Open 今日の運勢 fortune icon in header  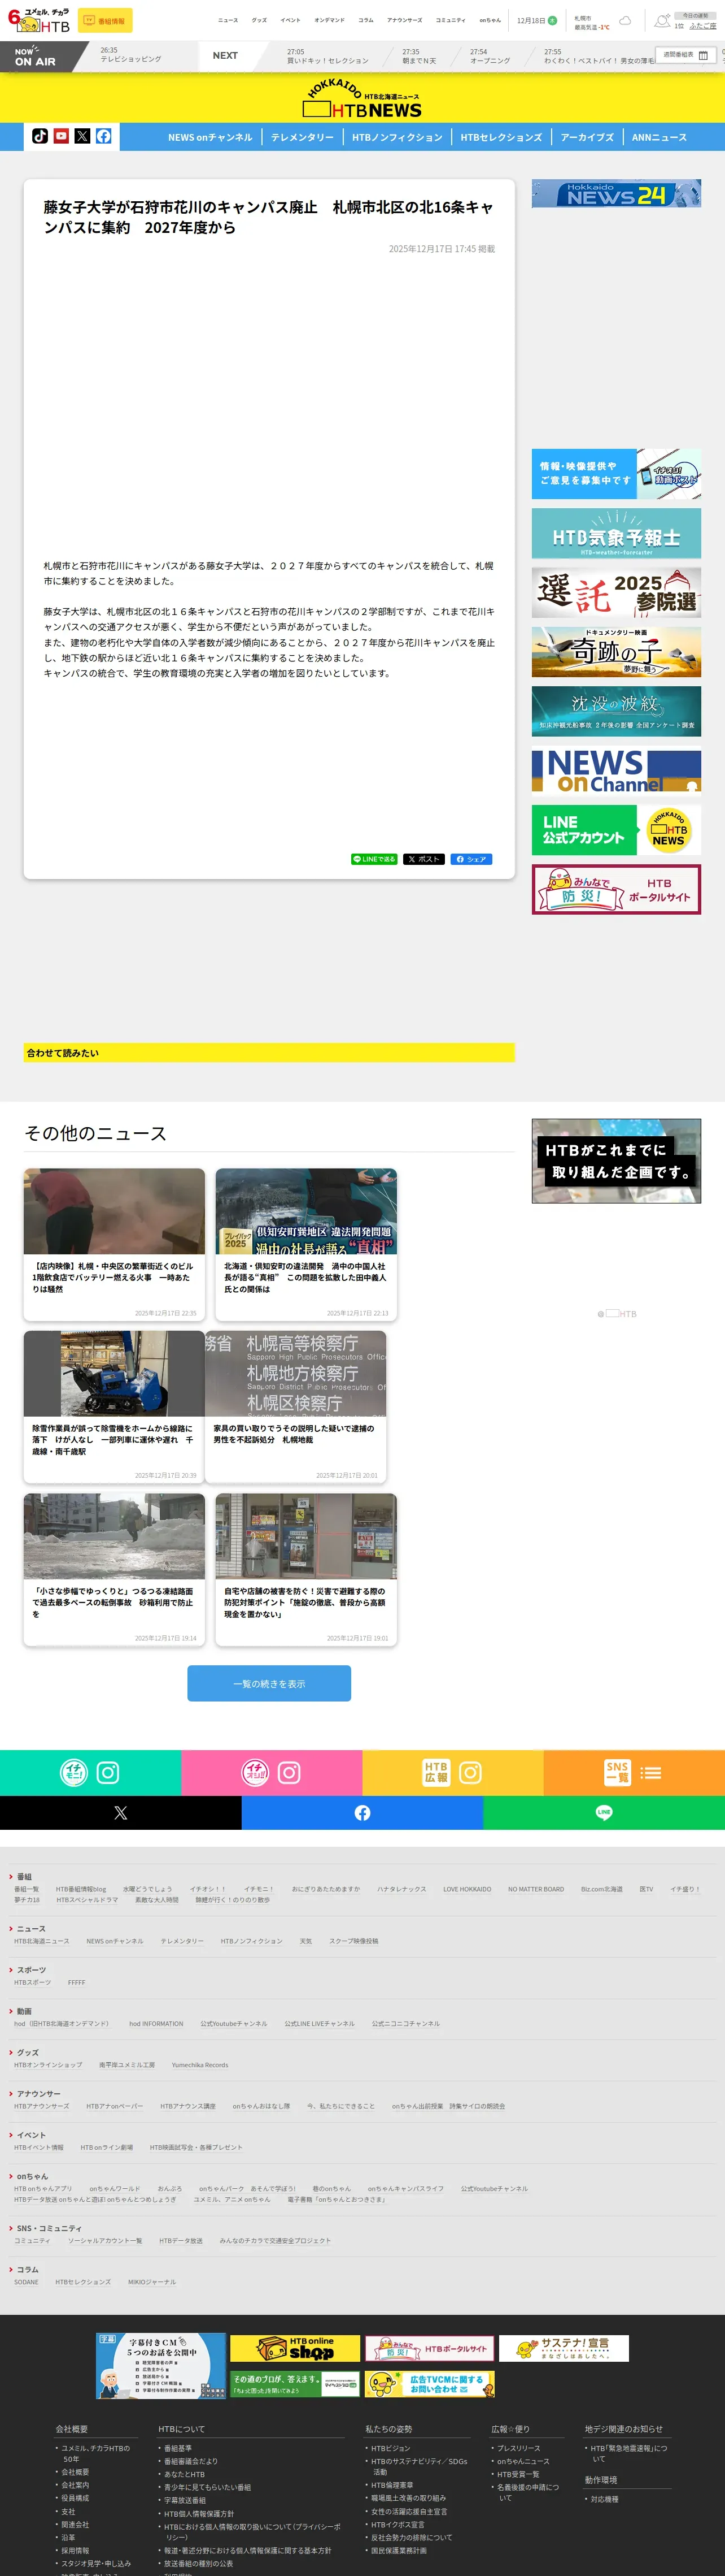coord(663,21)
